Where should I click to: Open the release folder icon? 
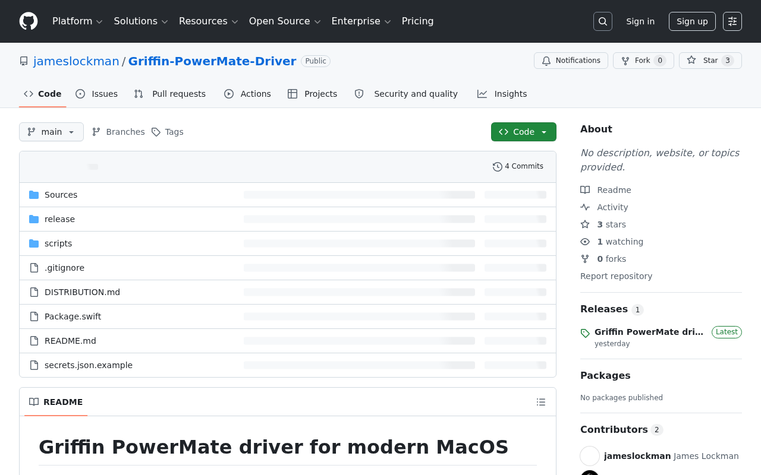click(x=34, y=219)
